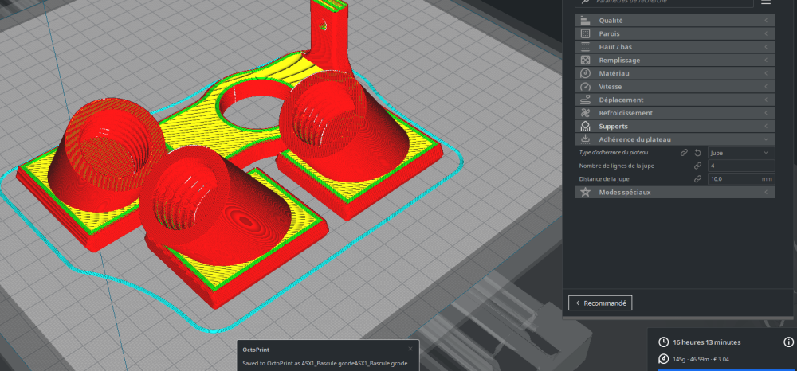Viewport: 797px width, 371px height.
Task: Open the settings hamburger menu icon
Action: tap(766, 2)
